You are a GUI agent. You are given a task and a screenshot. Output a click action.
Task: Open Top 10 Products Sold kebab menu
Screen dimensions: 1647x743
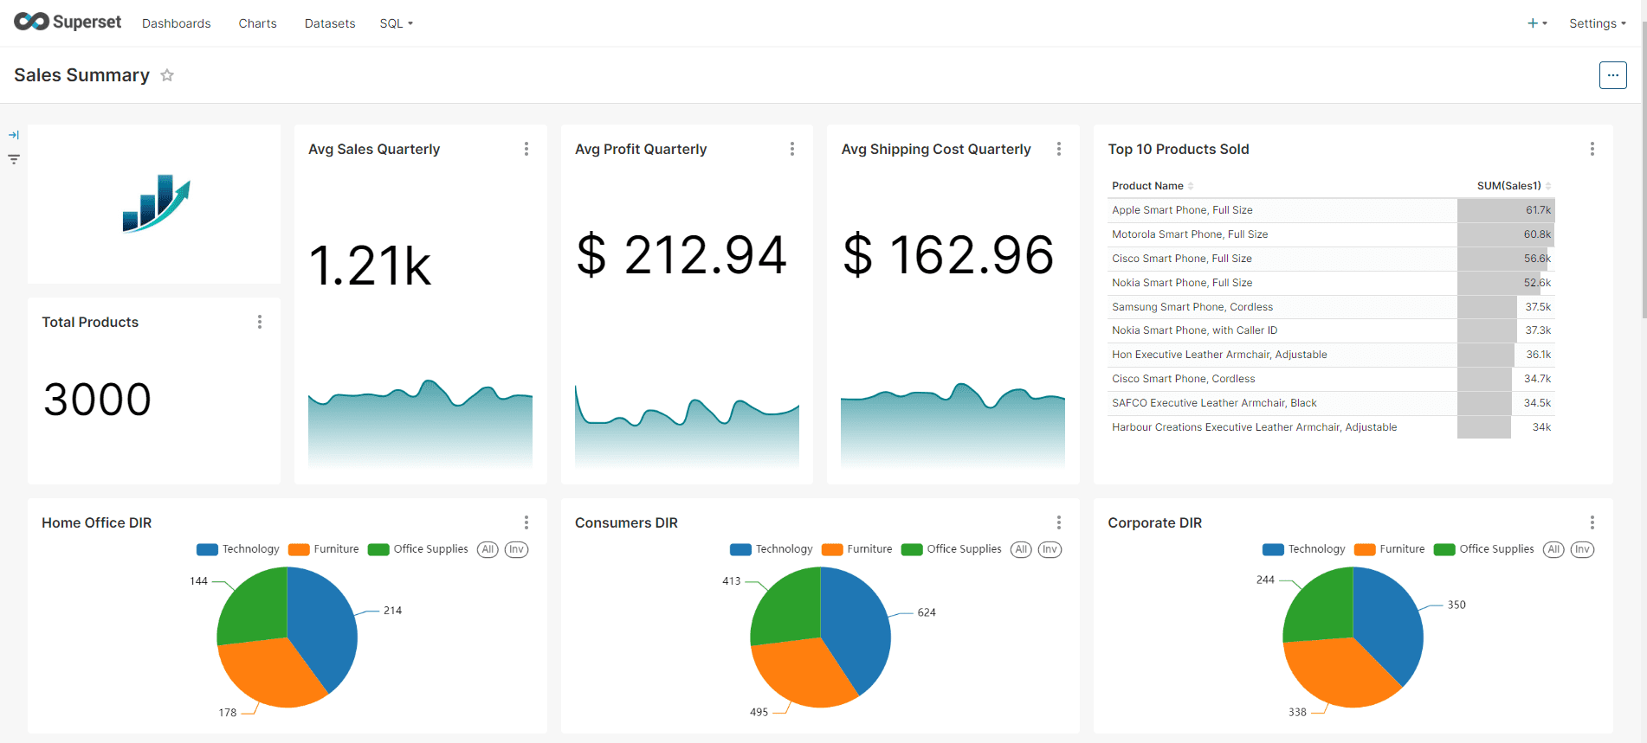coord(1592,149)
